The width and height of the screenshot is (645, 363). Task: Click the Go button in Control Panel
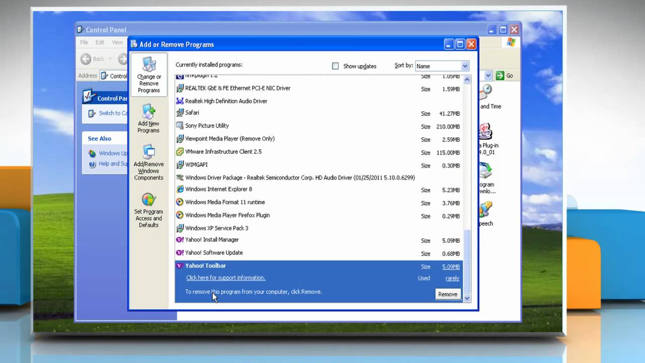tap(504, 76)
